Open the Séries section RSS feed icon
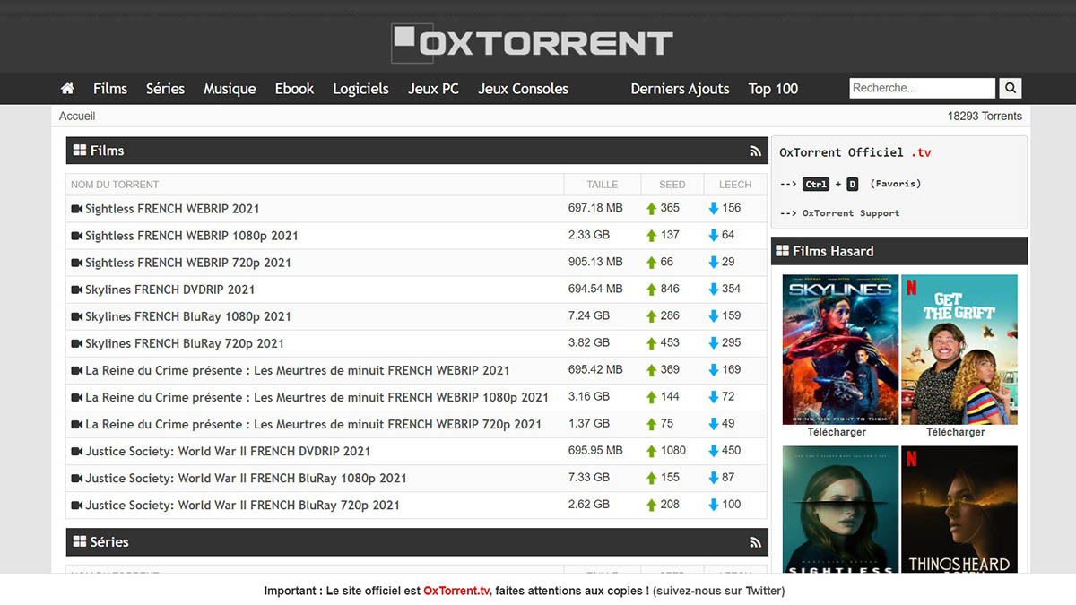The width and height of the screenshot is (1076, 605). (755, 543)
